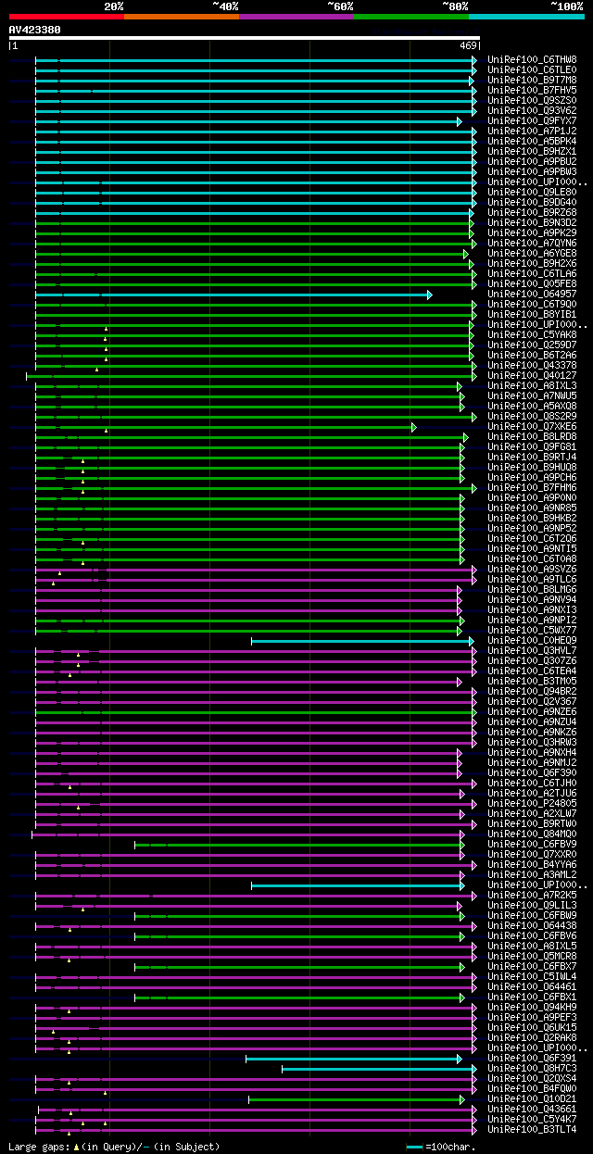Open the UniRef100_B7FHV5 link
The height and width of the screenshot is (1154, 593).
point(532,91)
